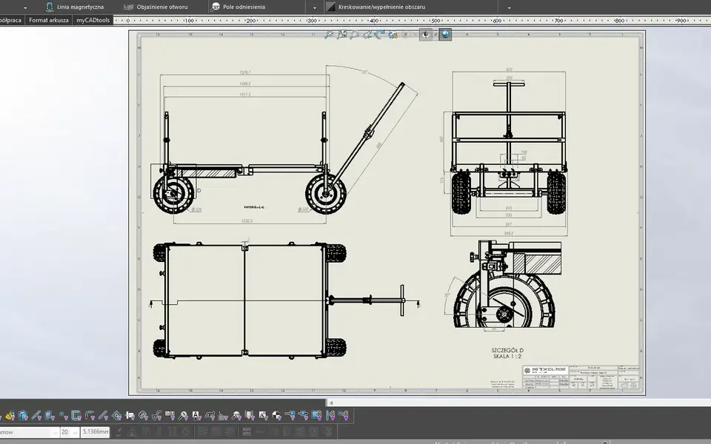Toggle the Italic I formatting button

159,432
